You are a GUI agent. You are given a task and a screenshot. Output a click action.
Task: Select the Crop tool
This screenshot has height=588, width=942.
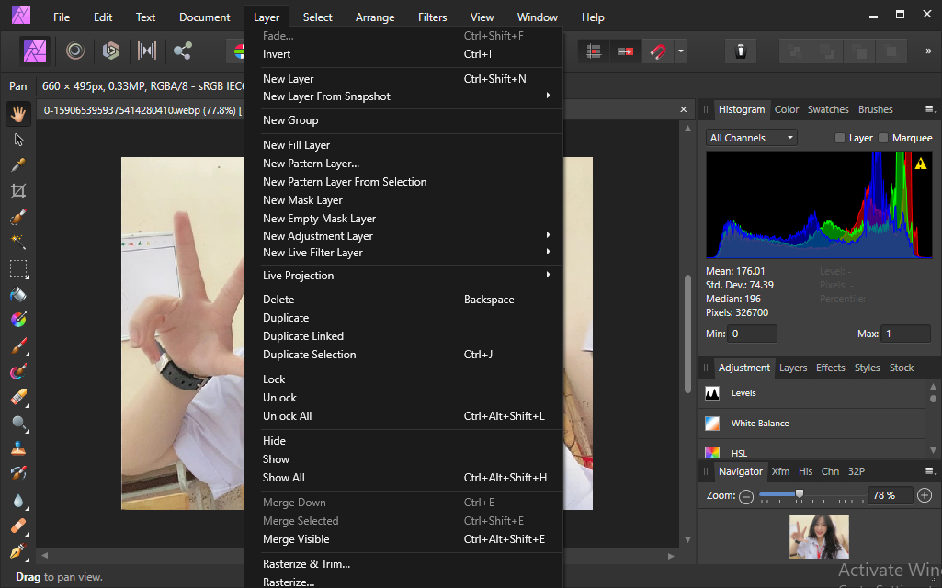coord(17,191)
